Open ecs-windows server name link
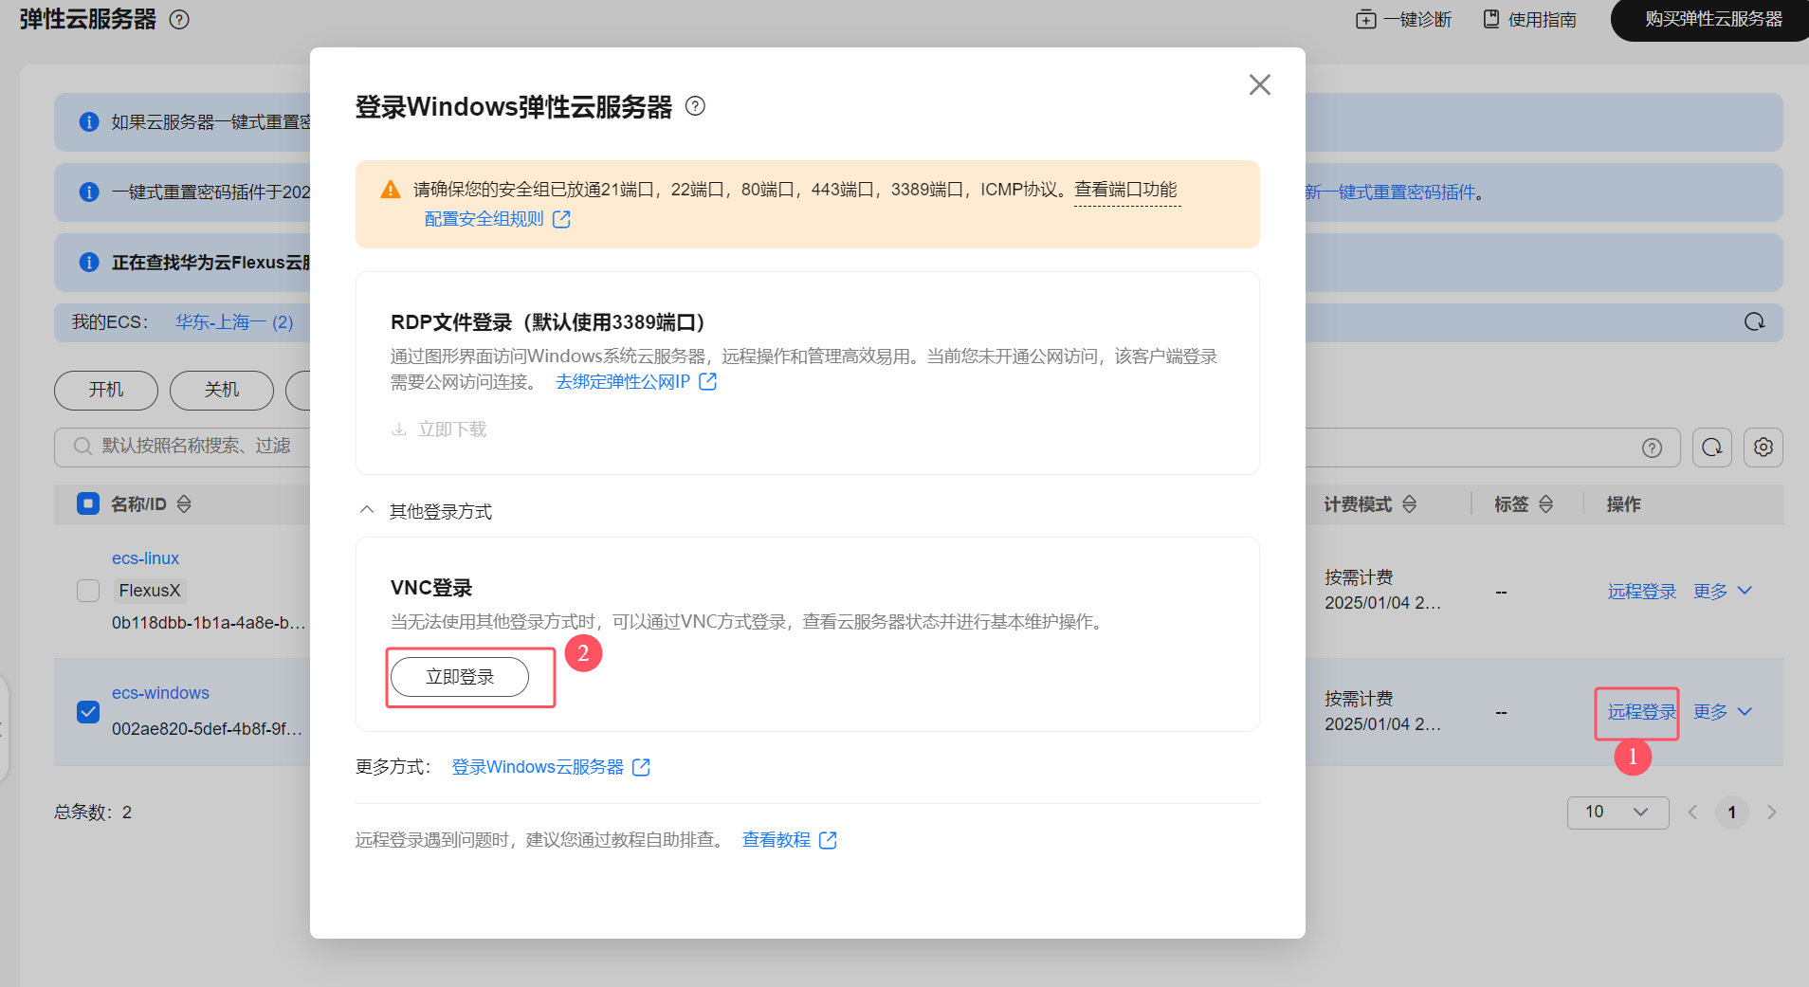 point(160,693)
